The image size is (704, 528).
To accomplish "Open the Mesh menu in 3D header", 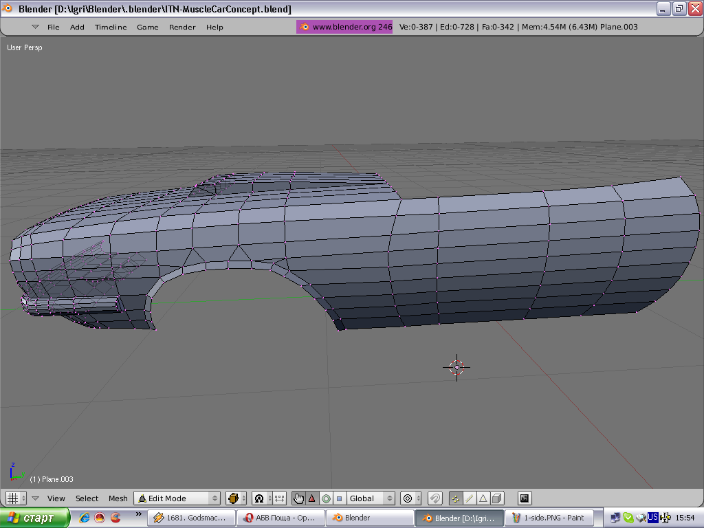I will tap(118, 498).
